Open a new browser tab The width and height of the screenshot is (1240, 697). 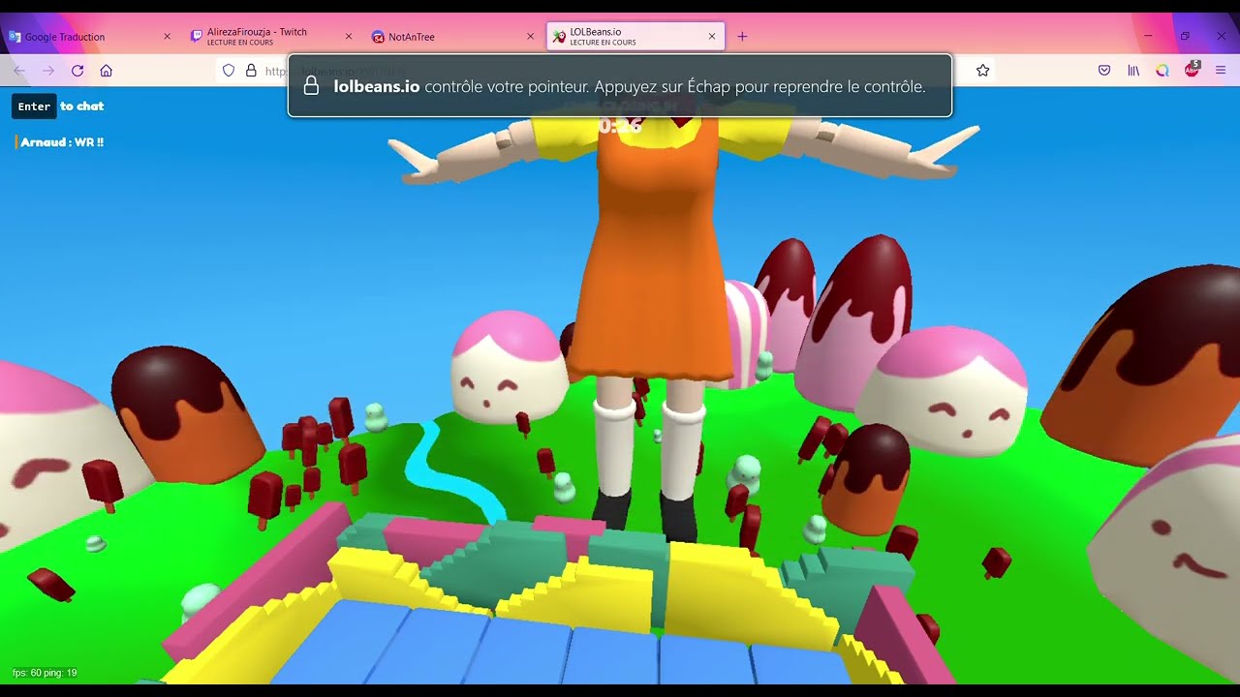(742, 37)
